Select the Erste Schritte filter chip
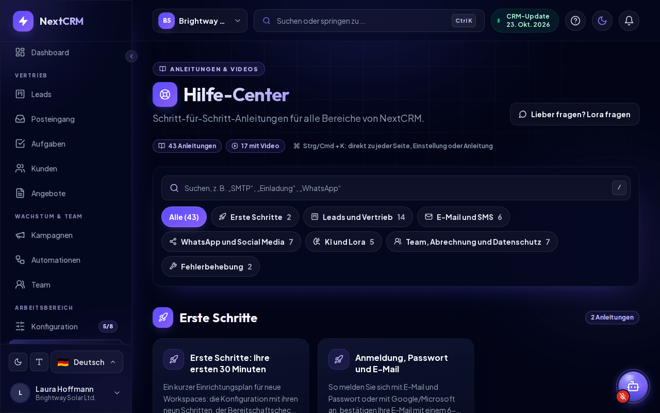Image resolution: width=660 pixels, height=413 pixels. tap(255, 217)
